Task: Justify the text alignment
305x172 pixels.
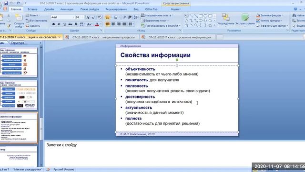Action: click(x=124, y=24)
